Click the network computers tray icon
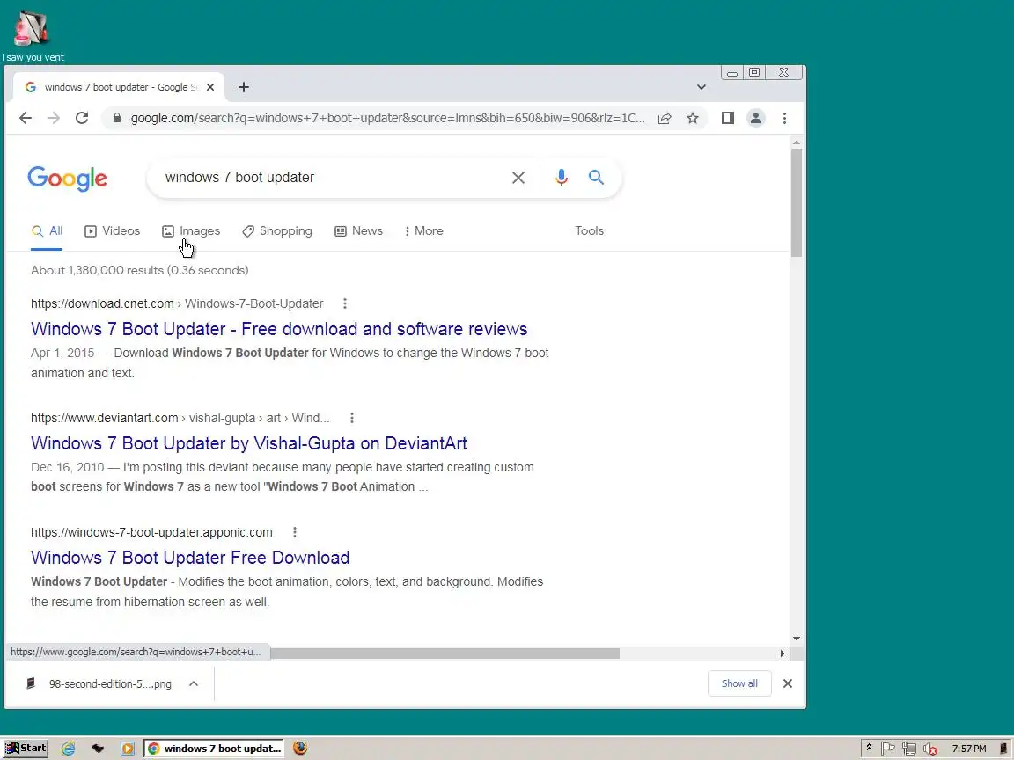This screenshot has width=1014, height=760. coord(908,749)
